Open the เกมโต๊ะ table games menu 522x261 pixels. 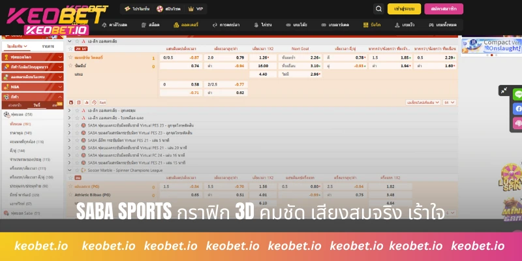point(296,25)
